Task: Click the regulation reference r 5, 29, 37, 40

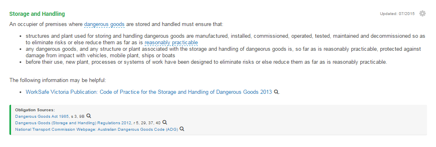Action: [147, 123]
